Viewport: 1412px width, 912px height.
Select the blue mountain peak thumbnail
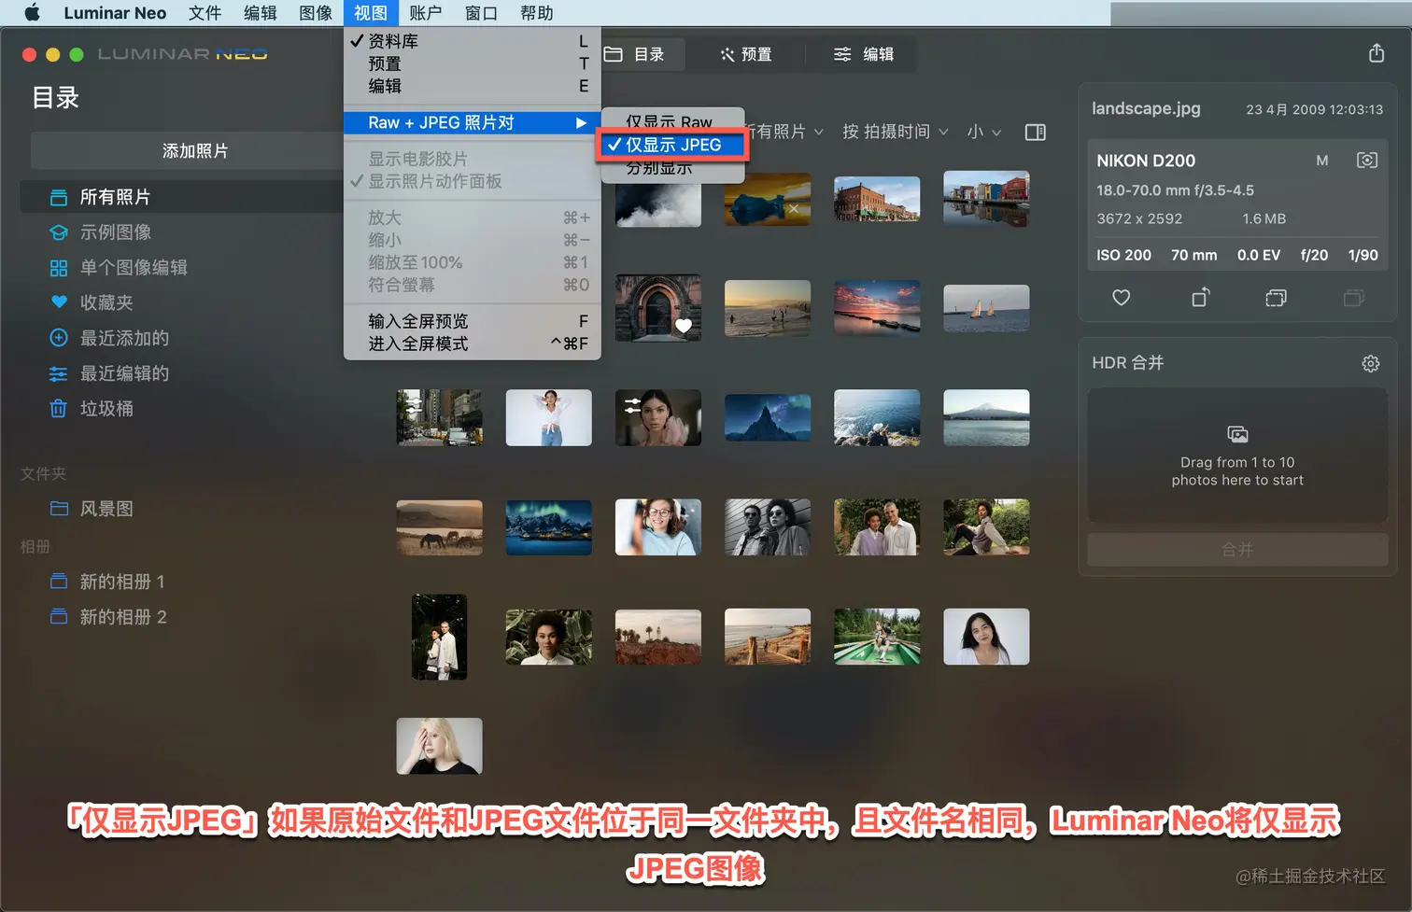point(768,417)
